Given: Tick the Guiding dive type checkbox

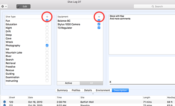Looking at the screenshot, I should tap(47, 73).
